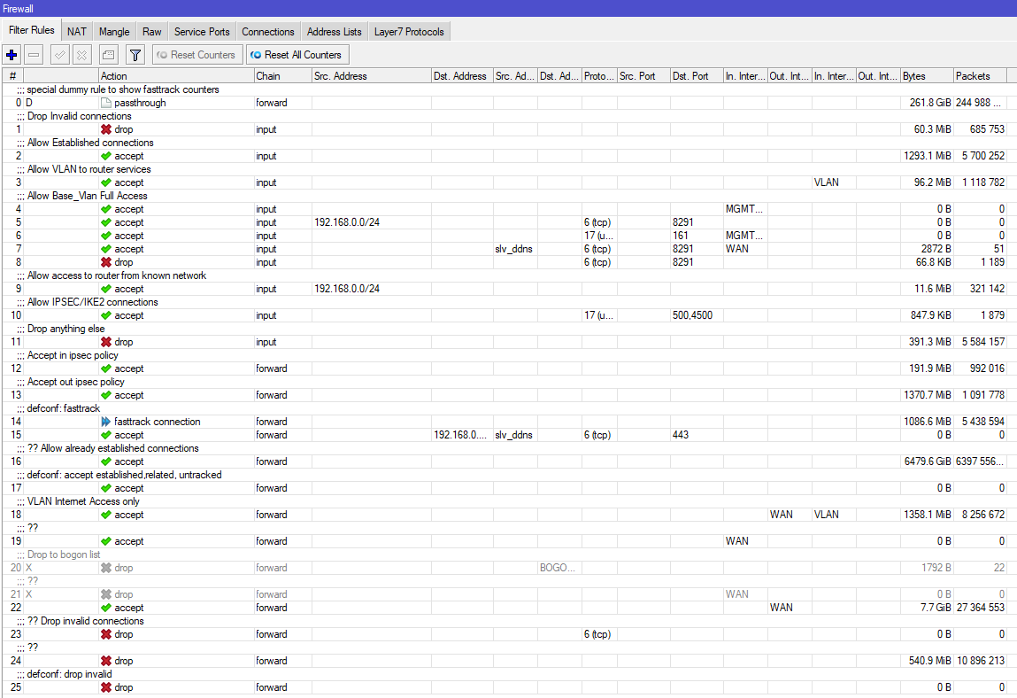
Task: Click the Disable rule X toolbar icon
Action: 81,55
